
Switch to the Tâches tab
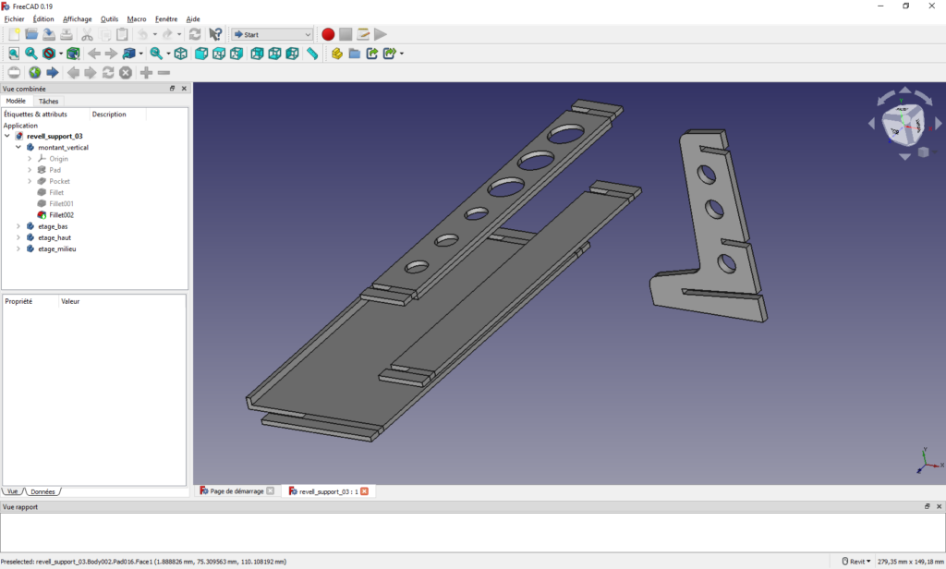click(x=48, y=102)
